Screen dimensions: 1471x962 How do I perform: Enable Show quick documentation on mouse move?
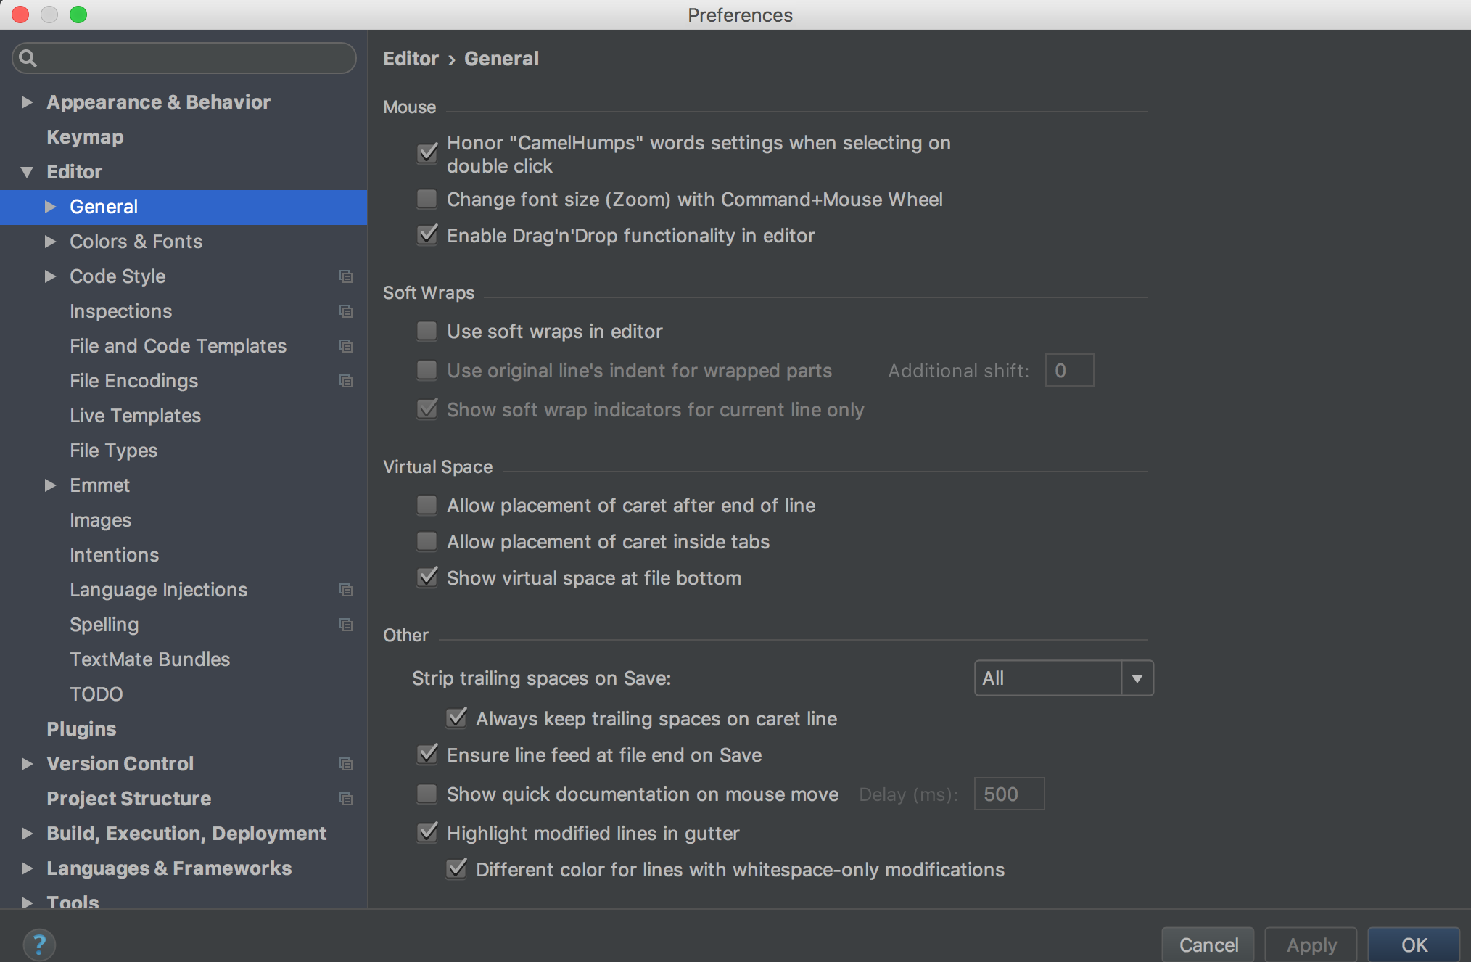tap(427, 794)
